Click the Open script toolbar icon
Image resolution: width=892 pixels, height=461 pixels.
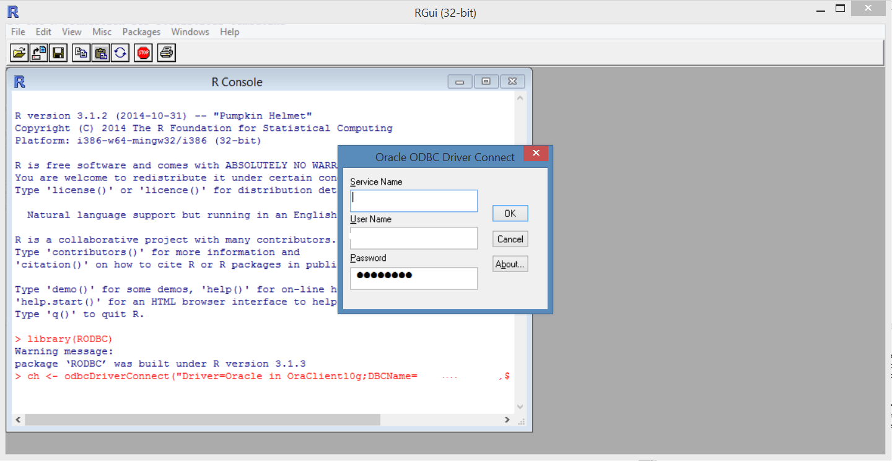pyautogui.click(x=20, y=53)
